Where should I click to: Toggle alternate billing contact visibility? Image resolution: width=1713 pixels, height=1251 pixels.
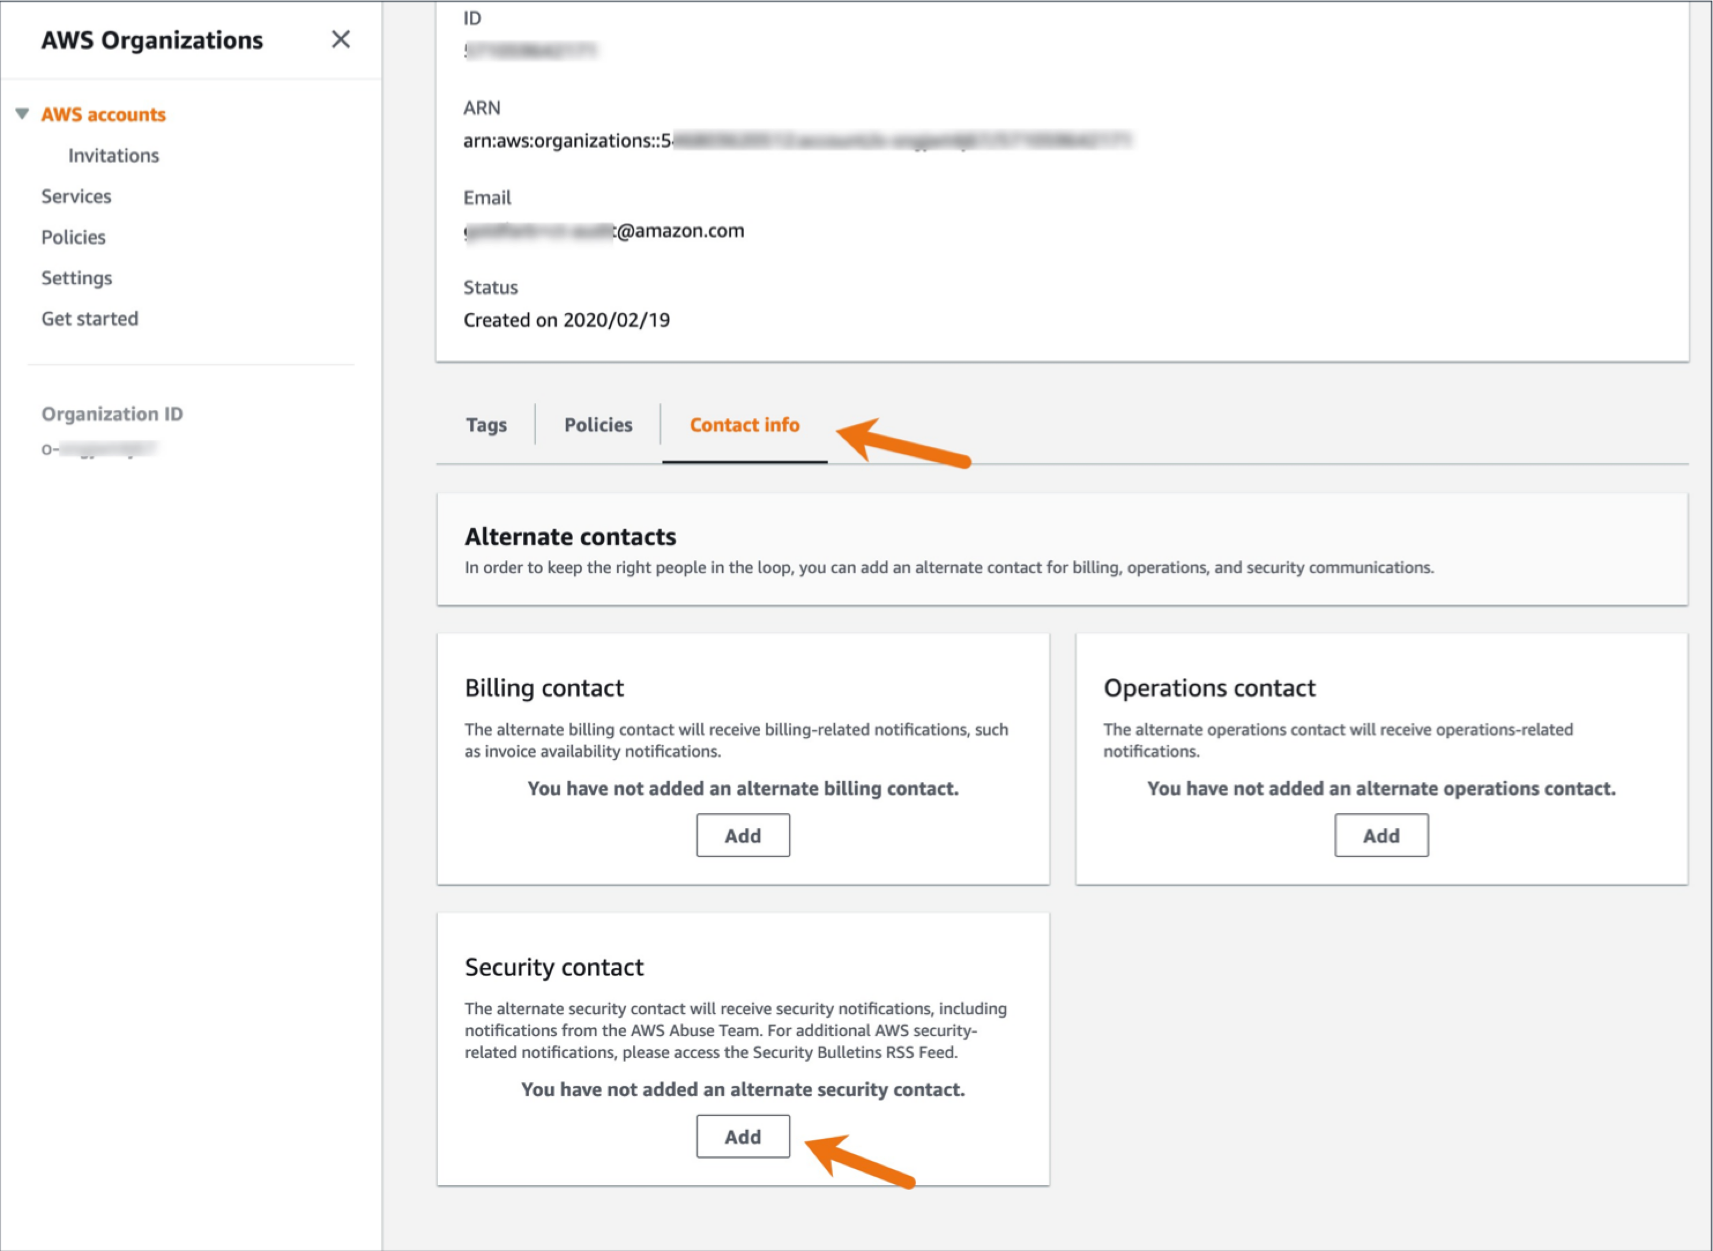(743, 835)
